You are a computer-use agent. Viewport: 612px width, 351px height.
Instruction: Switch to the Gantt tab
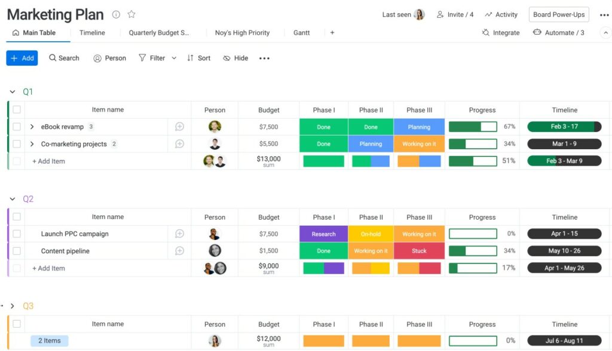point(301,33)
